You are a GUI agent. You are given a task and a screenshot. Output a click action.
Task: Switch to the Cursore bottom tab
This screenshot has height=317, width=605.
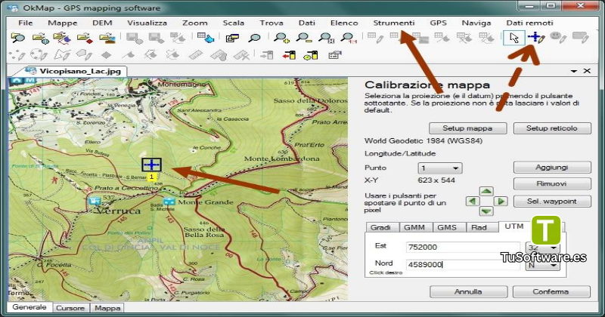(70, 308)
